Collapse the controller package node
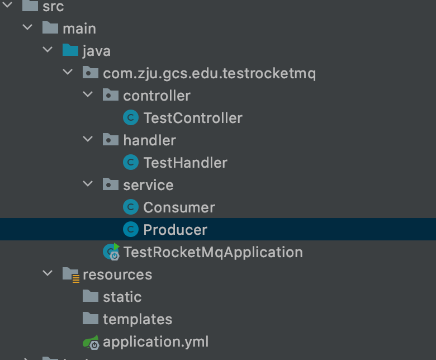The image size is (436, 360). tap(88, 95)
